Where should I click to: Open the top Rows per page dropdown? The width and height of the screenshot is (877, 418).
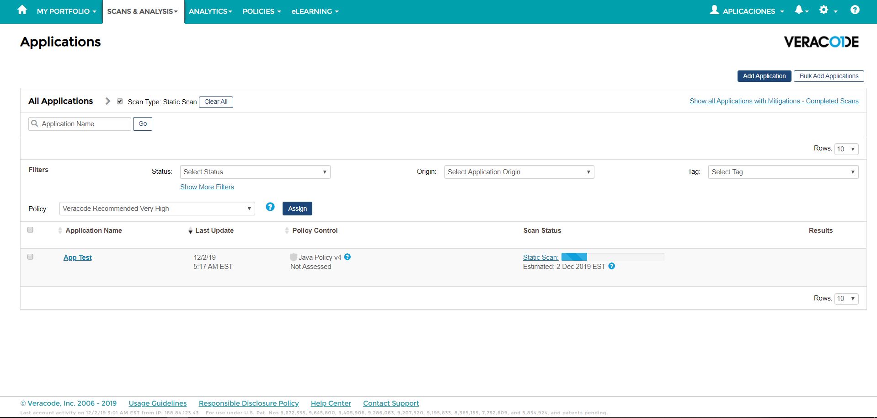coord(846,149)
